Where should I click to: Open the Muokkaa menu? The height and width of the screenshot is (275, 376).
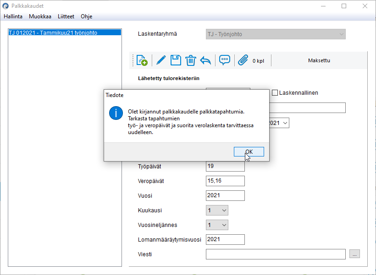[40, 16]
